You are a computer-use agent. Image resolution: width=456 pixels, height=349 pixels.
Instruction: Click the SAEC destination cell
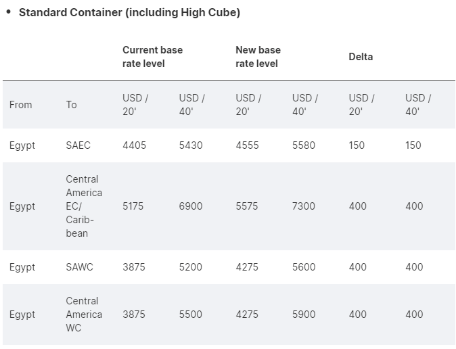coord(78,145)
